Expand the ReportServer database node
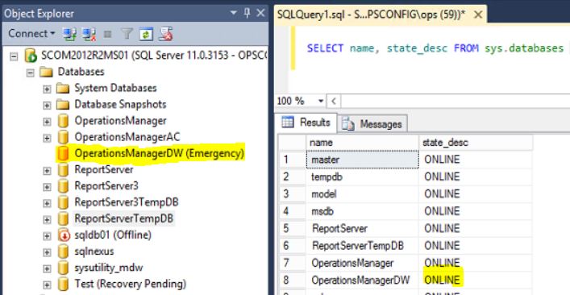570x295 pixels. click(47, 170)
